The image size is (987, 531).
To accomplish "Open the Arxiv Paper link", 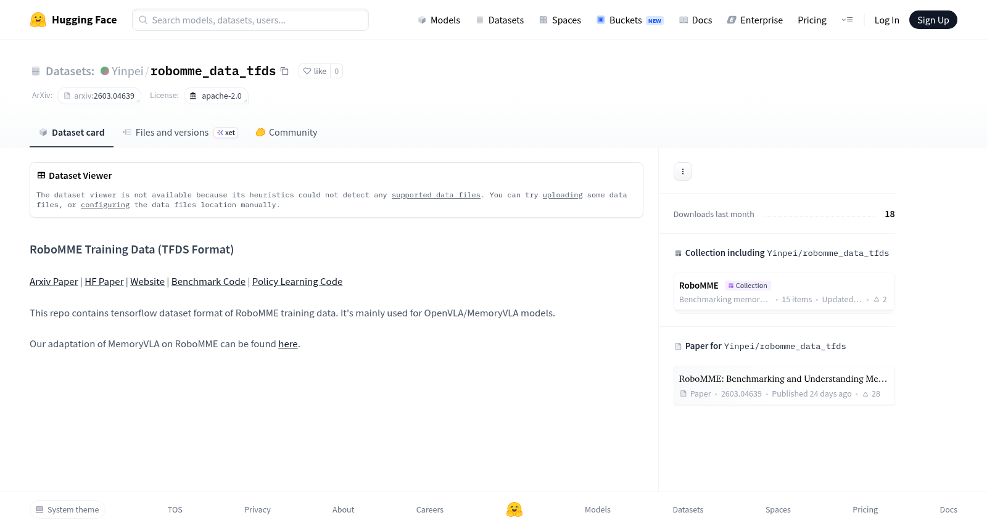I will 54,282.
